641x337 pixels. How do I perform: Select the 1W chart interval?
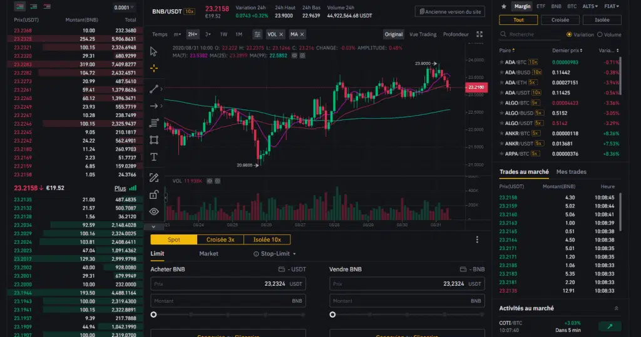223,35
